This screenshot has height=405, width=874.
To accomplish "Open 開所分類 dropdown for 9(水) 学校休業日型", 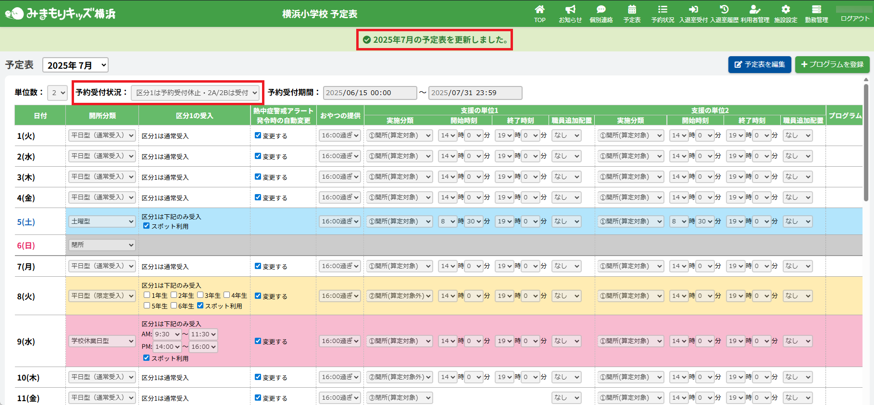I will [102, 341].
